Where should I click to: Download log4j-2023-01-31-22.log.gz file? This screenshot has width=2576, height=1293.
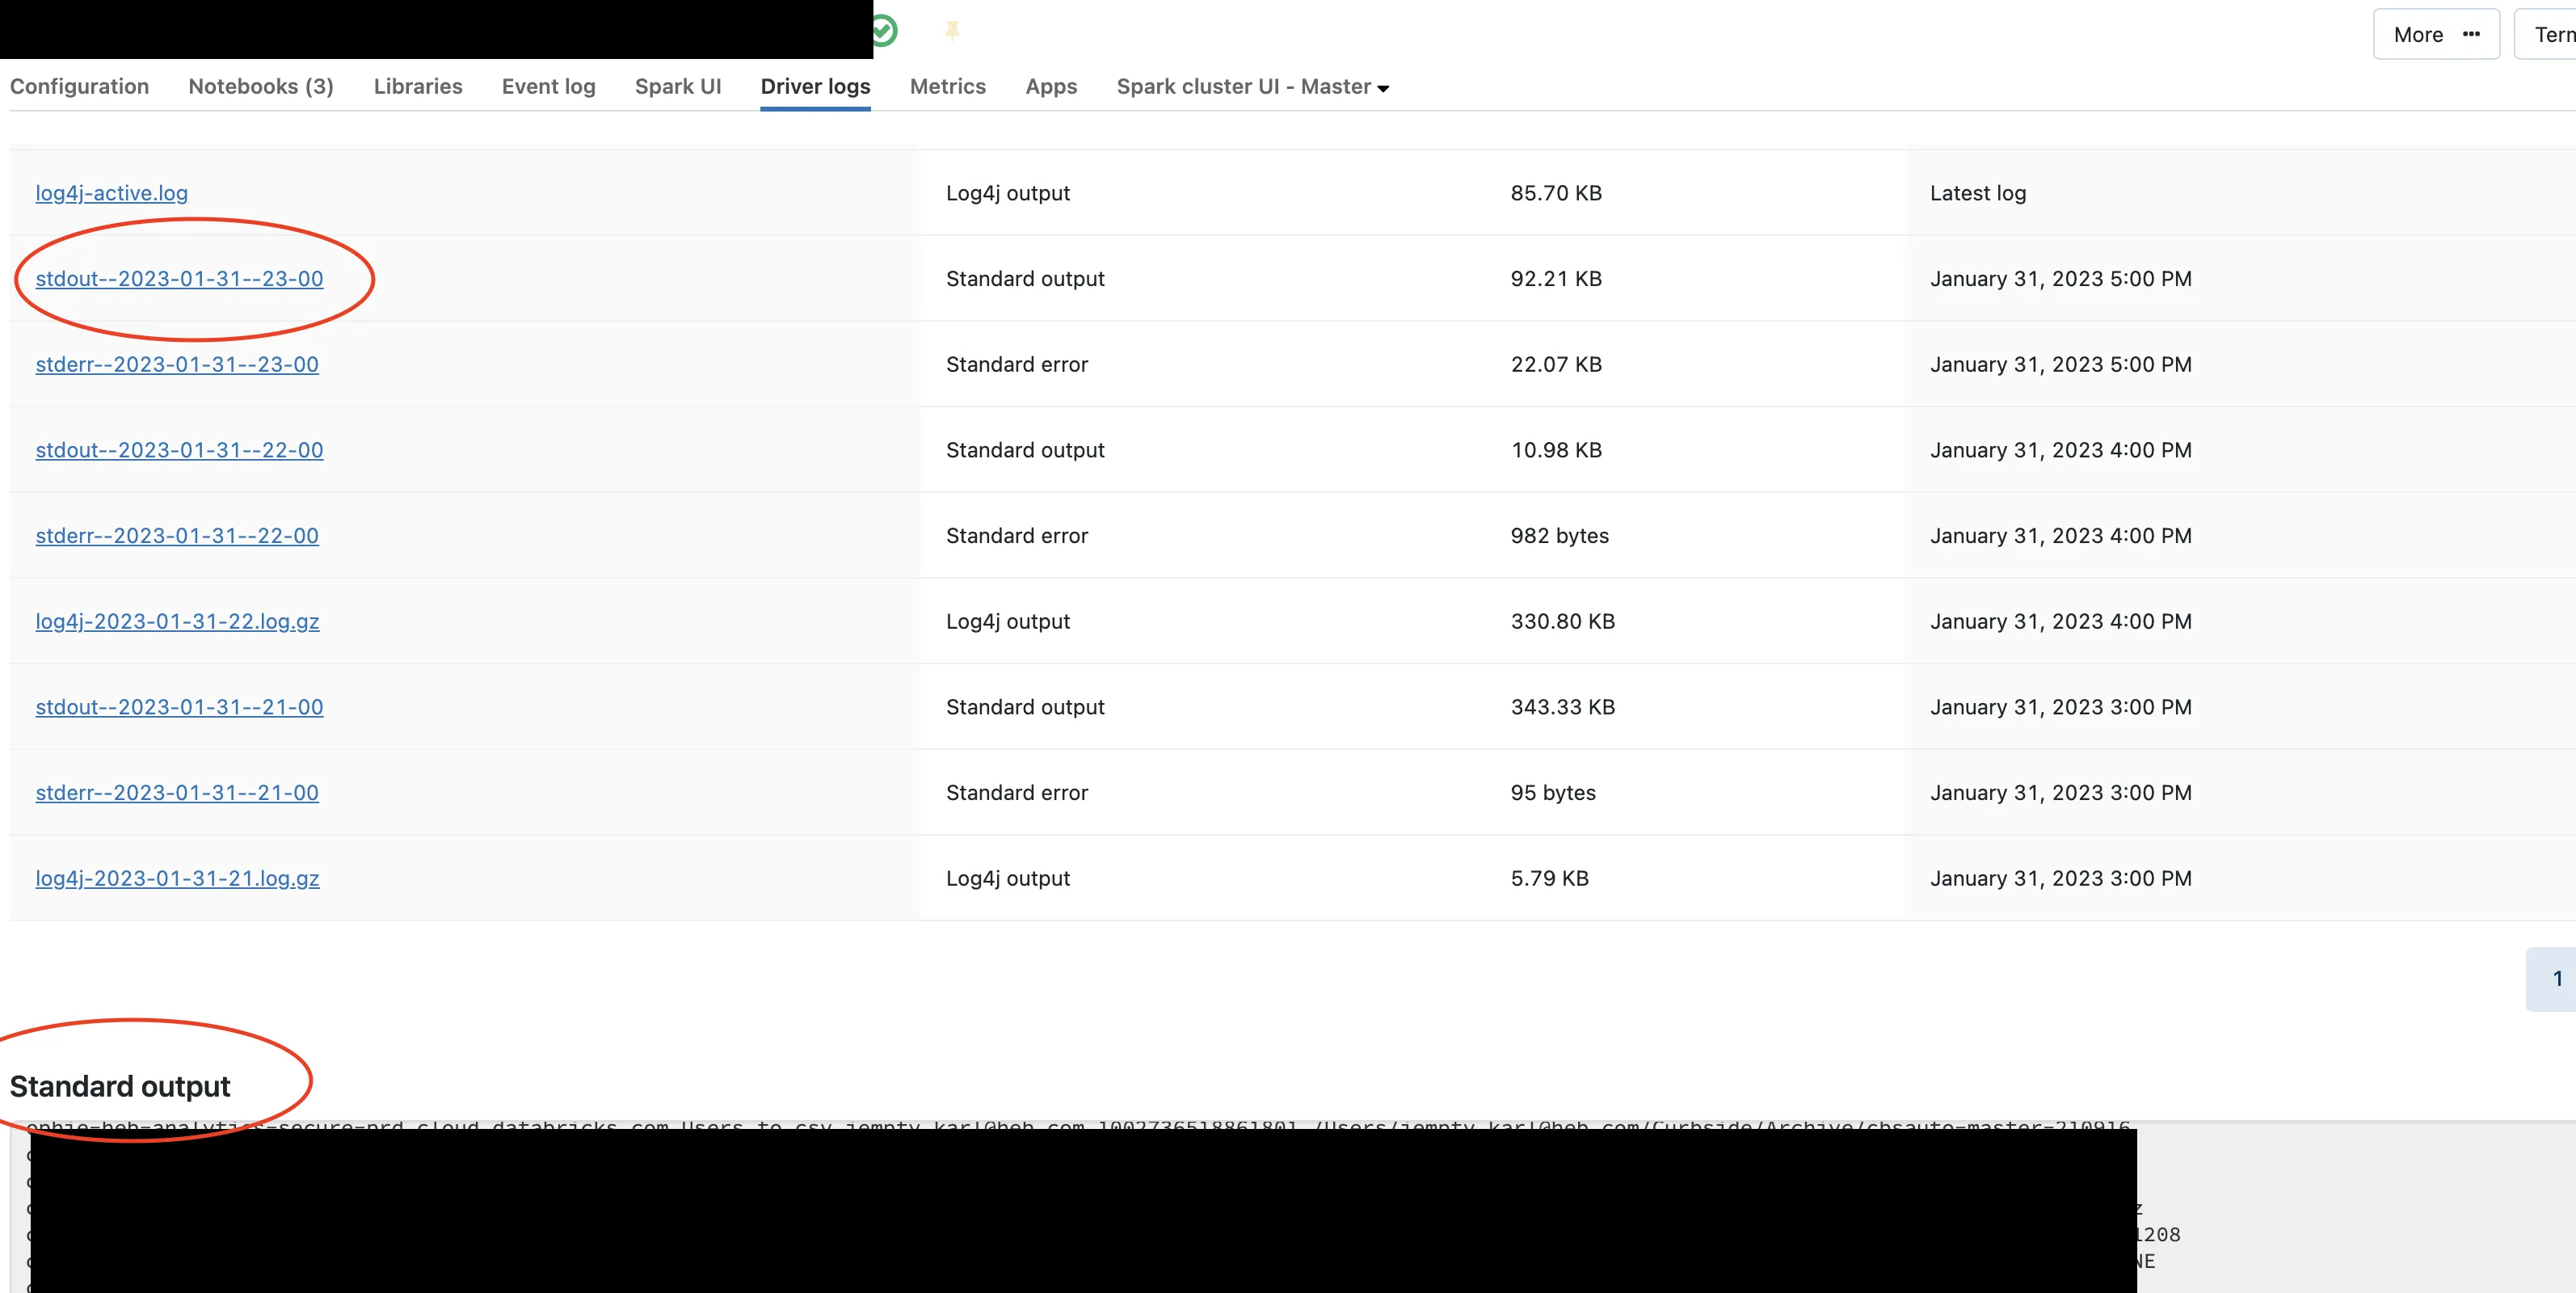pyautogui.click(x=177, y=622)
